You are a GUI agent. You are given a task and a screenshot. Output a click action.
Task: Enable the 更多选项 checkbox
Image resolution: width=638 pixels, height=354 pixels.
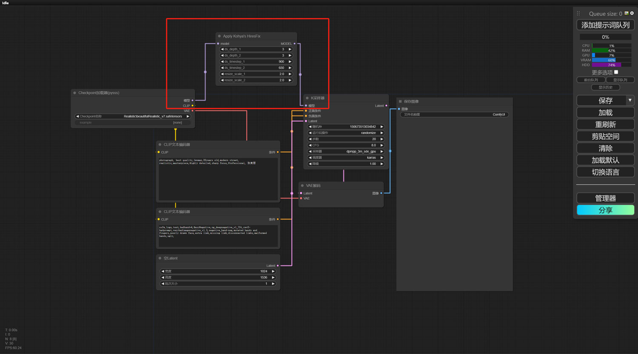[x=616, y=72]
